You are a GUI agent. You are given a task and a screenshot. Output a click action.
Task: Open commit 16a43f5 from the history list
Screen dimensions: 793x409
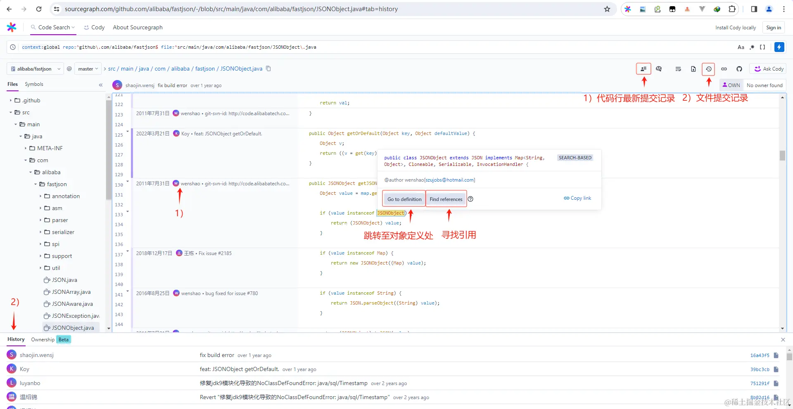click(x=760, y=355)
